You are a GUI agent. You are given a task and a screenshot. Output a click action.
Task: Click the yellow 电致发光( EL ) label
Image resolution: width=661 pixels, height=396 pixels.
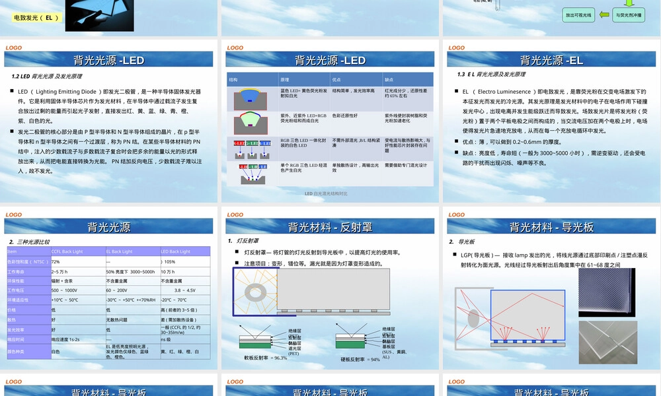36,18
